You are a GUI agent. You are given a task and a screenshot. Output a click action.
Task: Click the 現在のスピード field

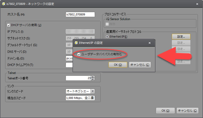(x=80, y=98)
